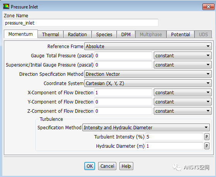Click the Turbulent Intensity value field
The width and height of the screenshot is (216, 177).
174,137
